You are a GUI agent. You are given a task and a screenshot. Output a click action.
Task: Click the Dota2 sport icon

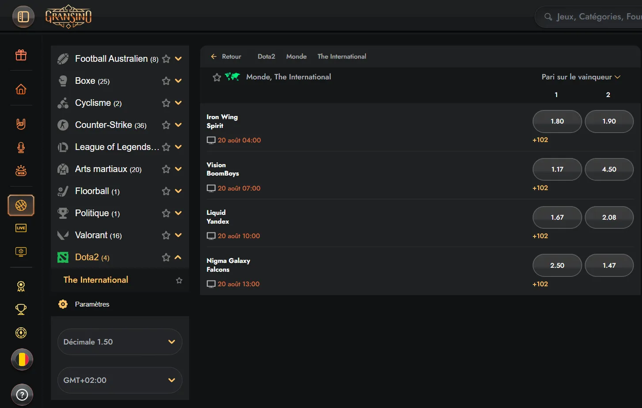(x=63, y=257)
